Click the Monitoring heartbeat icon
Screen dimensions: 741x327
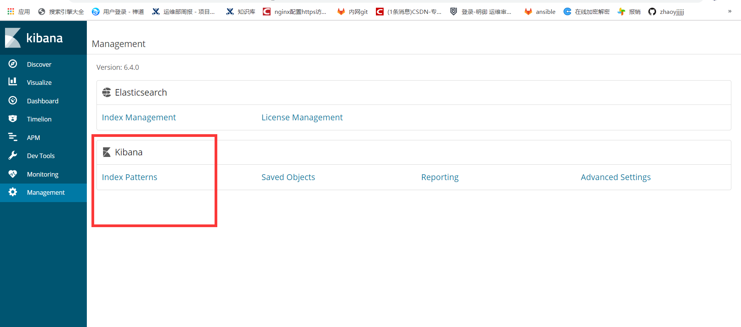[x=13, y=174]
